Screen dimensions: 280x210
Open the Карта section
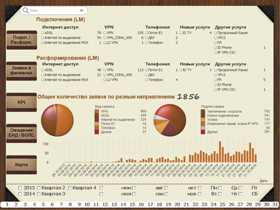coord(22,165)
